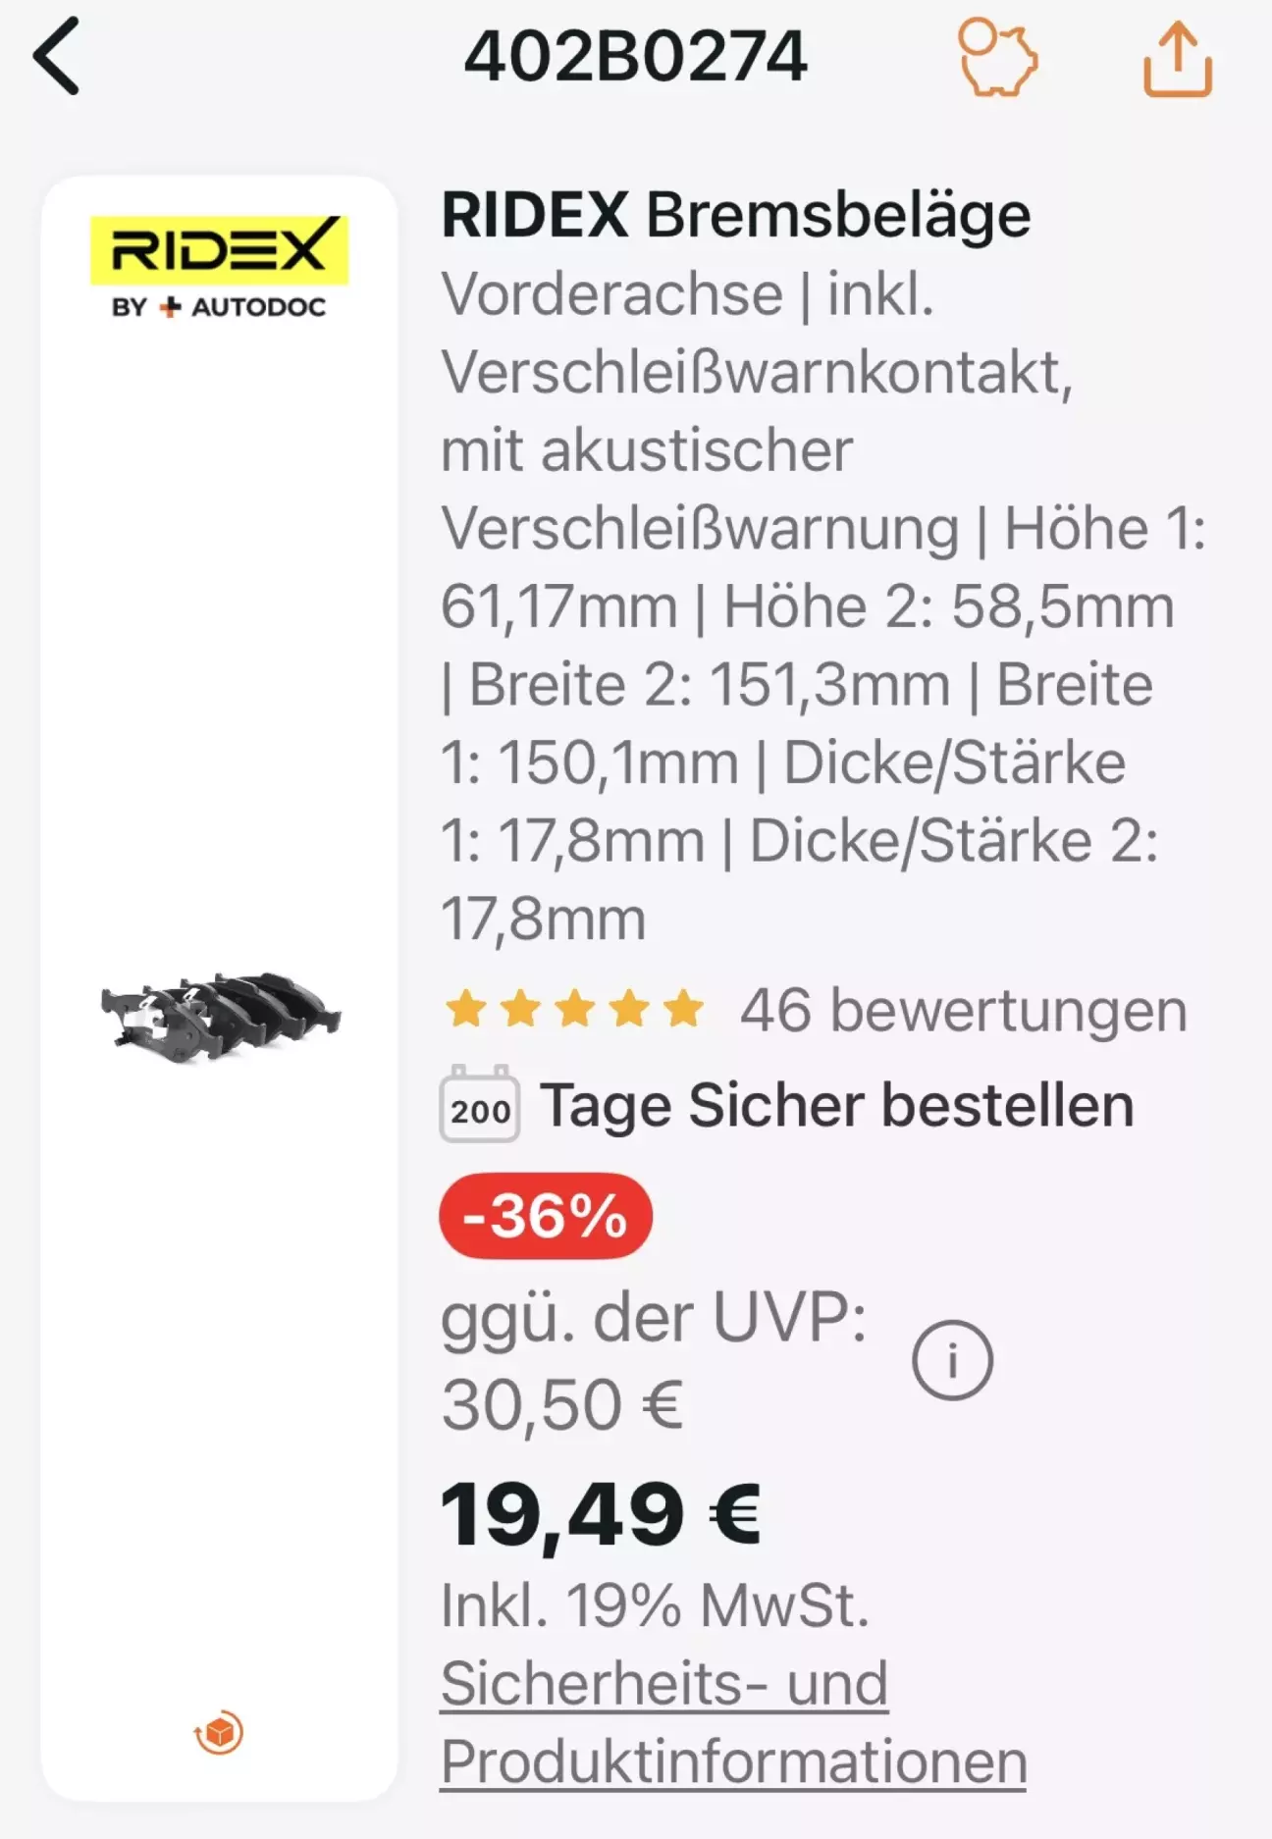Open the 360-degree product view icon
Viewport: 1272px width, 1839px height.
click(219, 1732)
